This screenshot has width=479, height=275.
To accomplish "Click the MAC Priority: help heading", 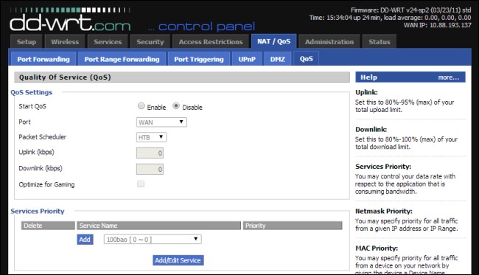I will [377, 248].
